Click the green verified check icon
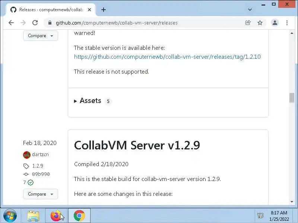The image size is (298, 223). pyautogui.click(x=31, y=182)
